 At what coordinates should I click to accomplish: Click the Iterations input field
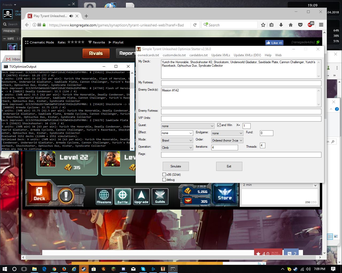tap(225, 147)
